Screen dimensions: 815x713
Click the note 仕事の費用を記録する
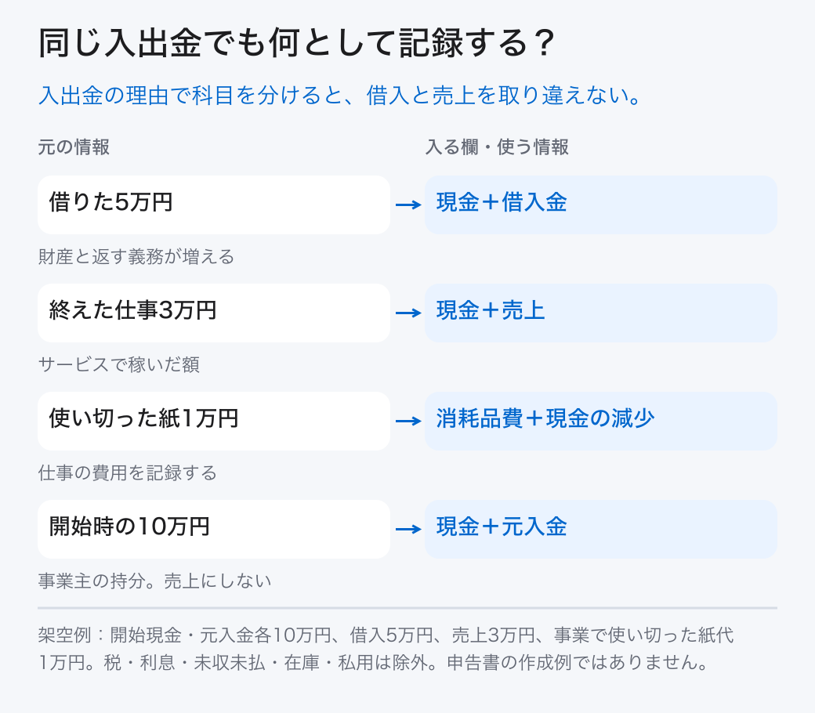pos(127,473)
